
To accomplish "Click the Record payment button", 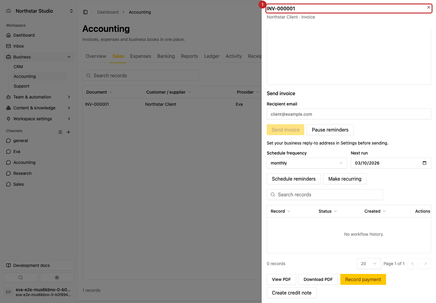I will (x=363, y=279).
